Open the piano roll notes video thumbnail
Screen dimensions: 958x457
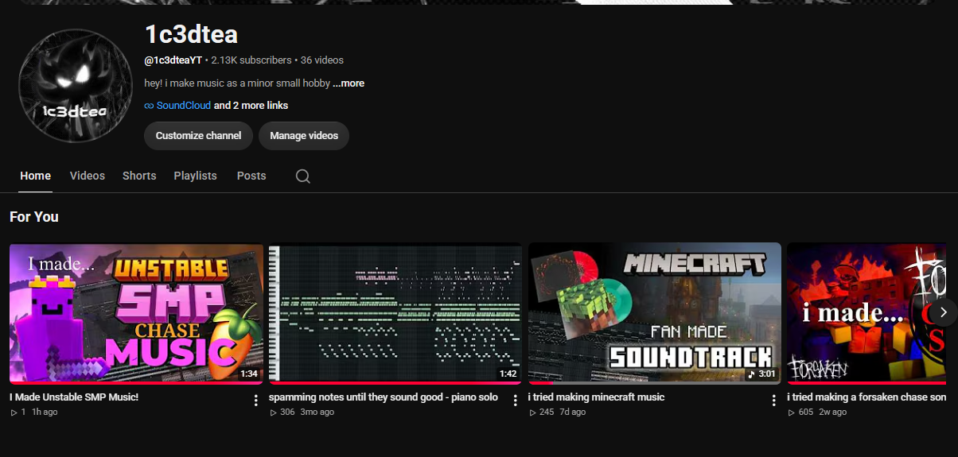pos(395,313)
